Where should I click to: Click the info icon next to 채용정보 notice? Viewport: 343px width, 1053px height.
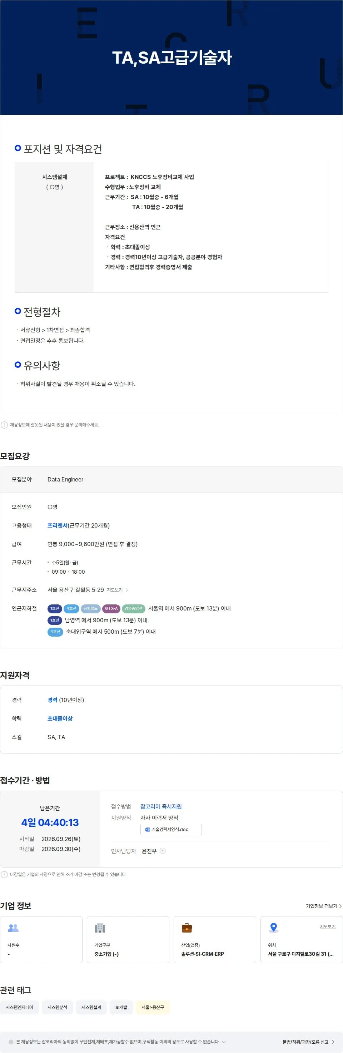[4, 425]
